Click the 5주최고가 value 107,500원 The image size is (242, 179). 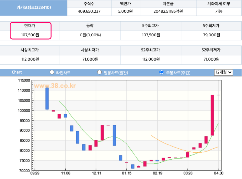[151, 35]
